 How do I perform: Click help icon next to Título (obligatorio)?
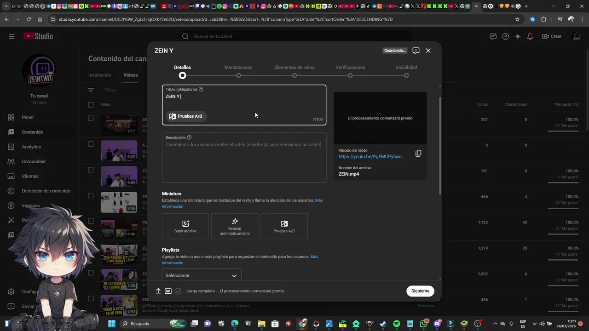click(x=201, y=89)
